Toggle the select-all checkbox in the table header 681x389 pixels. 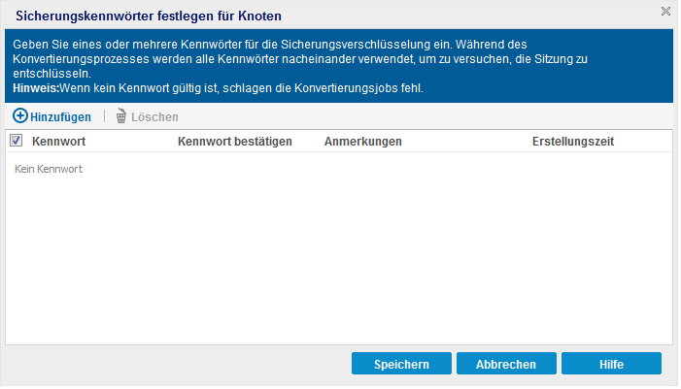point(16,142)
